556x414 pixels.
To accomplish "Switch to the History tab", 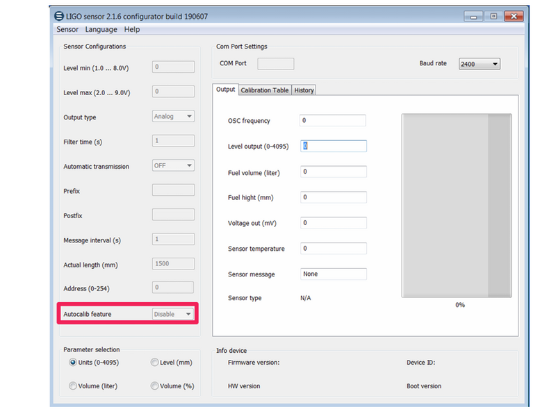I will [x=304, y=90].
